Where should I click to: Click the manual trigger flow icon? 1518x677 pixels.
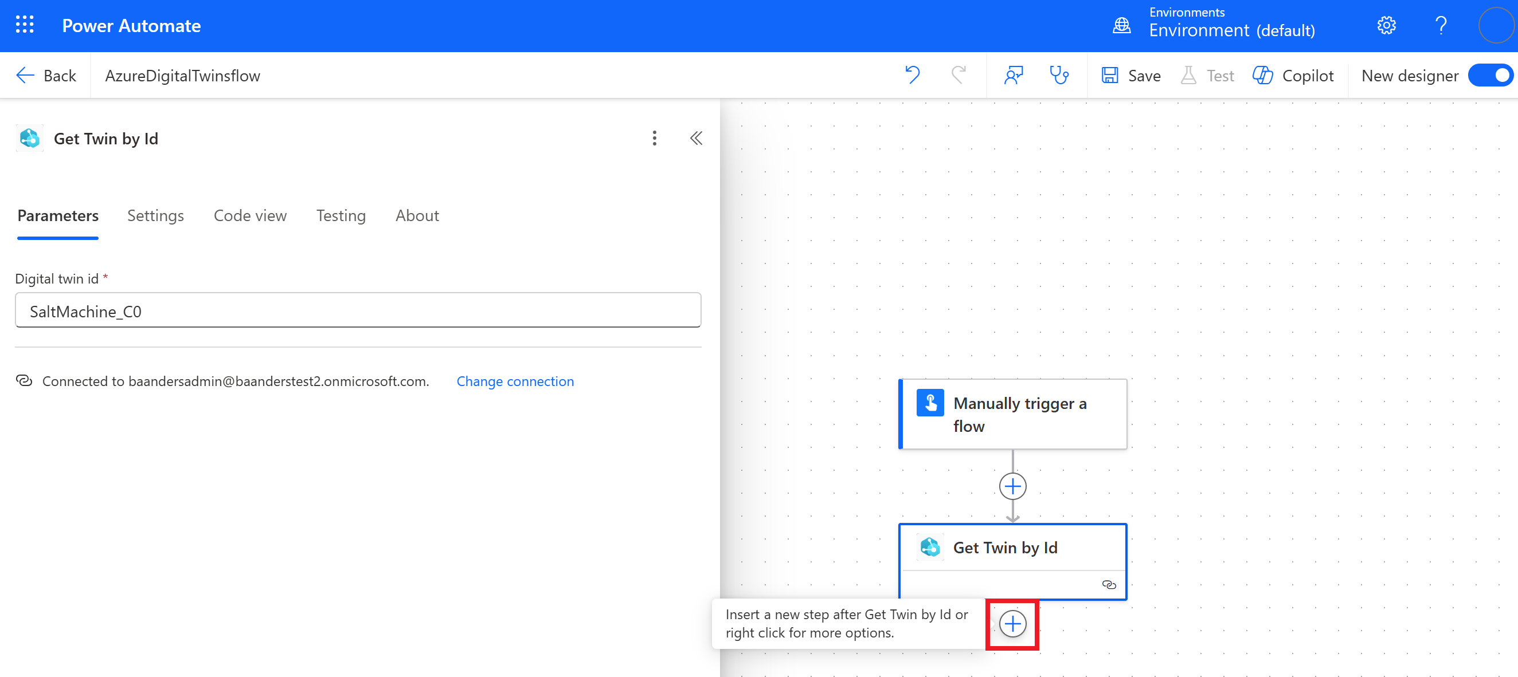click(x=930, y=404)
